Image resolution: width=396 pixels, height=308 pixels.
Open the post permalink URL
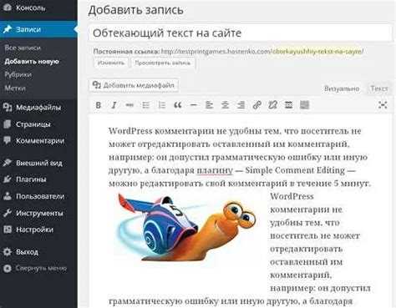tap(262, 52)
